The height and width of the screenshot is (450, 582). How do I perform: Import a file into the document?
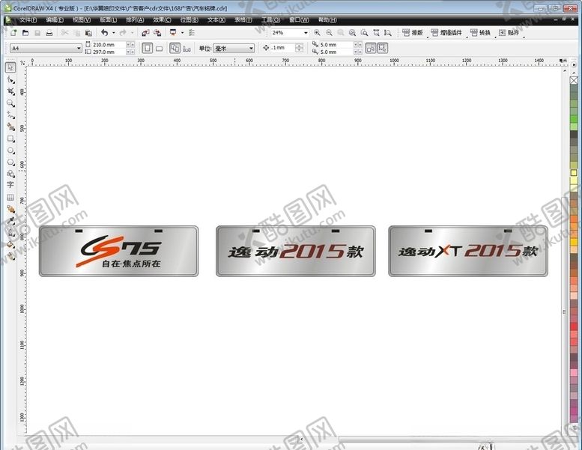[145, 33]
